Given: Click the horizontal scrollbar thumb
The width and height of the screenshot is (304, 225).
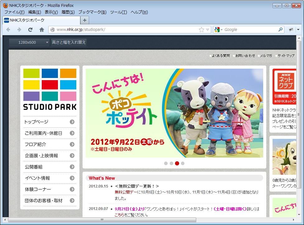Looking at the screenshot, I should point(102,220).
